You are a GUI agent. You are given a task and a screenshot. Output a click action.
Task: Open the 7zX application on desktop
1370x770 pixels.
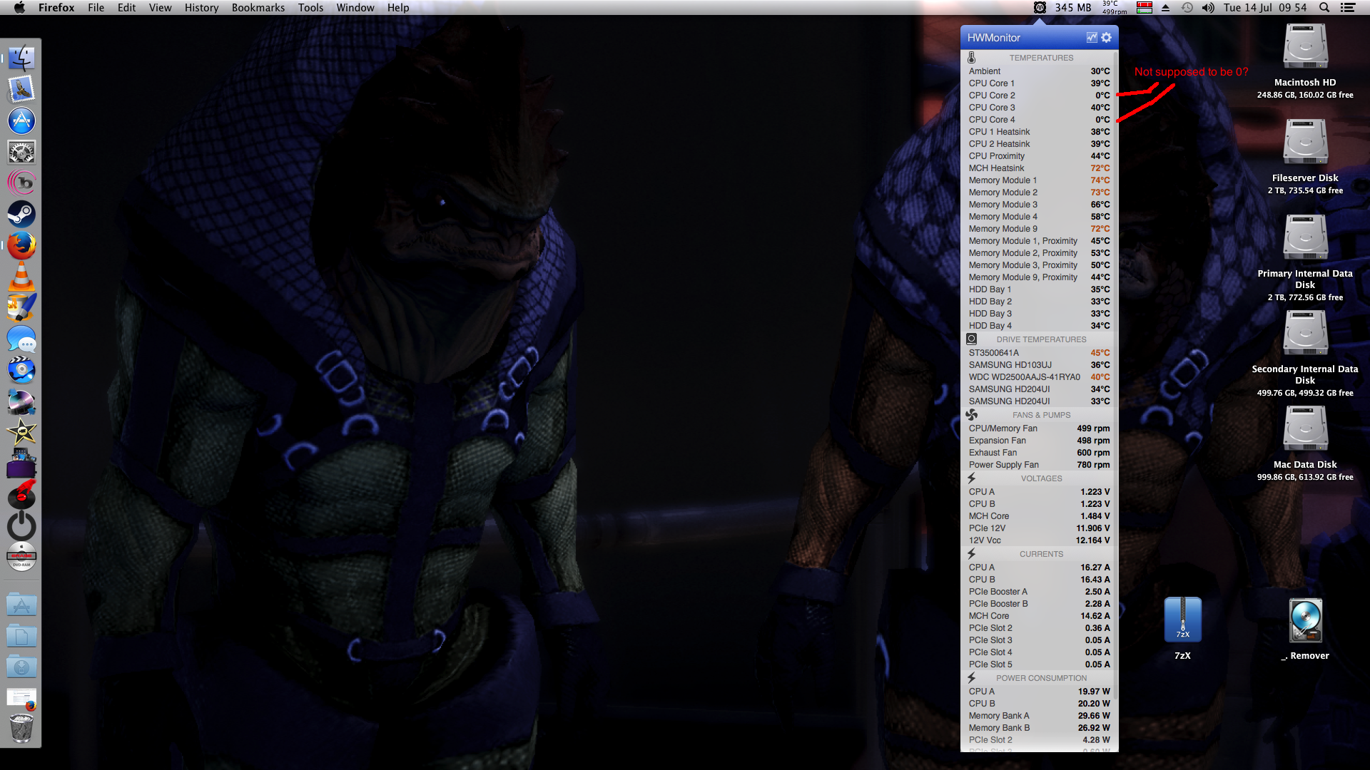1182,620
